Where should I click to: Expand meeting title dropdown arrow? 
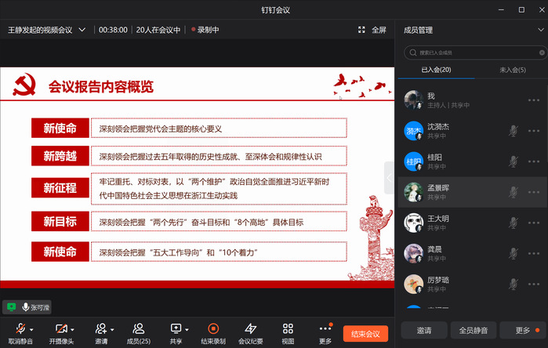click(82, 30)
